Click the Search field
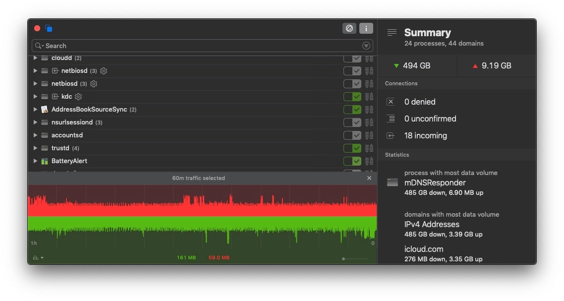The height and width of the screenshot is (301, 564). (198, 46)
